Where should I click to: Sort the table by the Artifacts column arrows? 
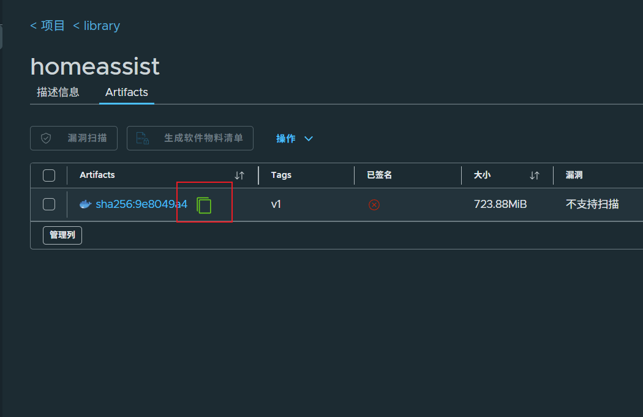coord(239,175)
